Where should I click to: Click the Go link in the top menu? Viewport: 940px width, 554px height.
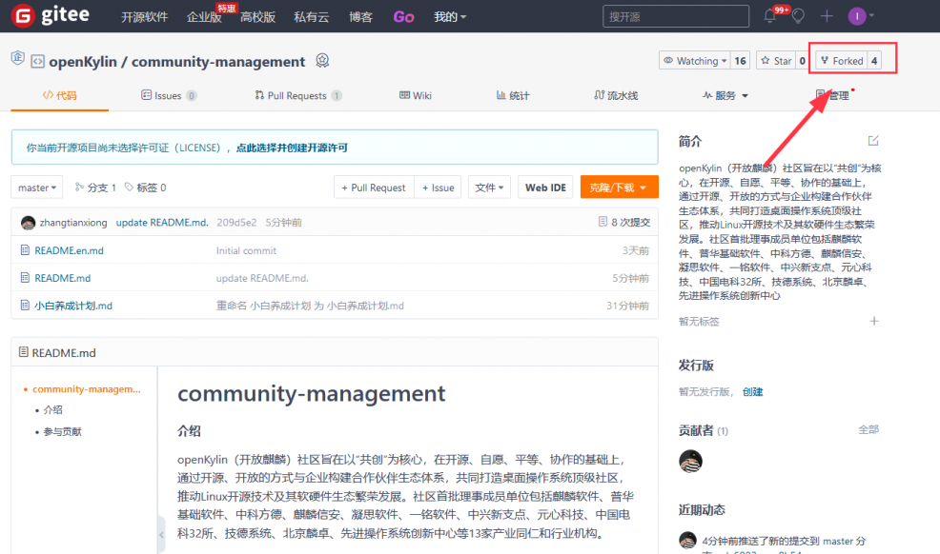point(403,17)
